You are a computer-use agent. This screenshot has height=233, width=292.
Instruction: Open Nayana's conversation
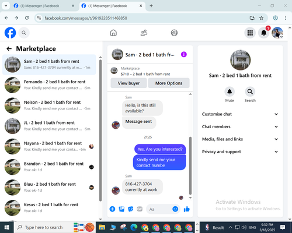pyautogui.click(x=49, y=146)
